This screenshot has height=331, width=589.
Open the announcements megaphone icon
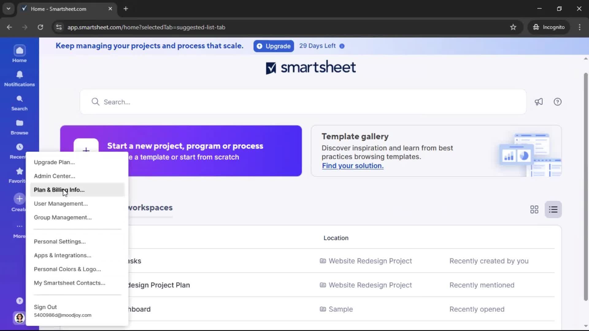(539, 102)
